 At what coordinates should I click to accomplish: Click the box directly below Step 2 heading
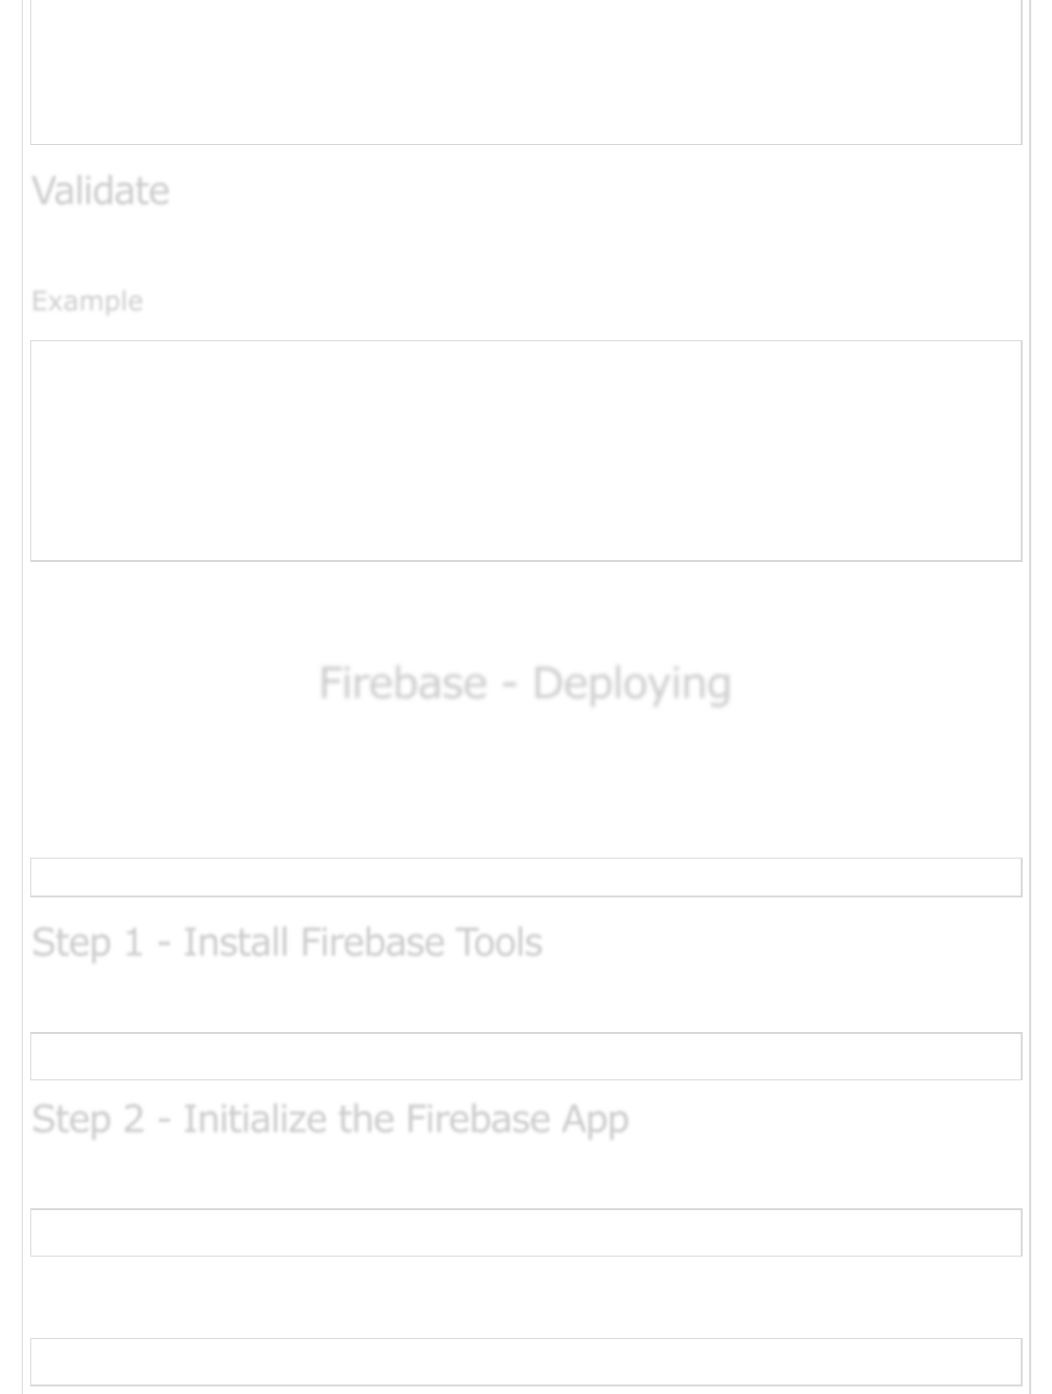[x=526, y=1232]
